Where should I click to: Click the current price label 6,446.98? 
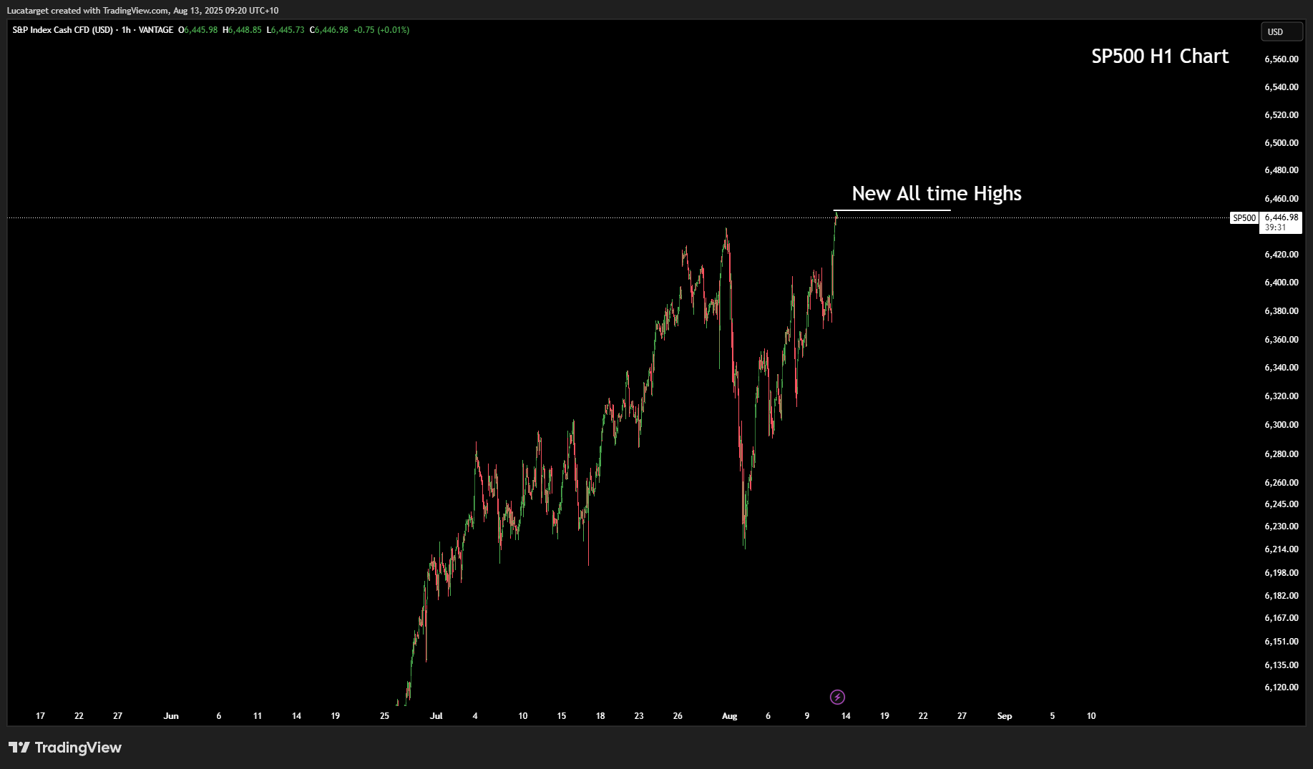[1281, 217]
